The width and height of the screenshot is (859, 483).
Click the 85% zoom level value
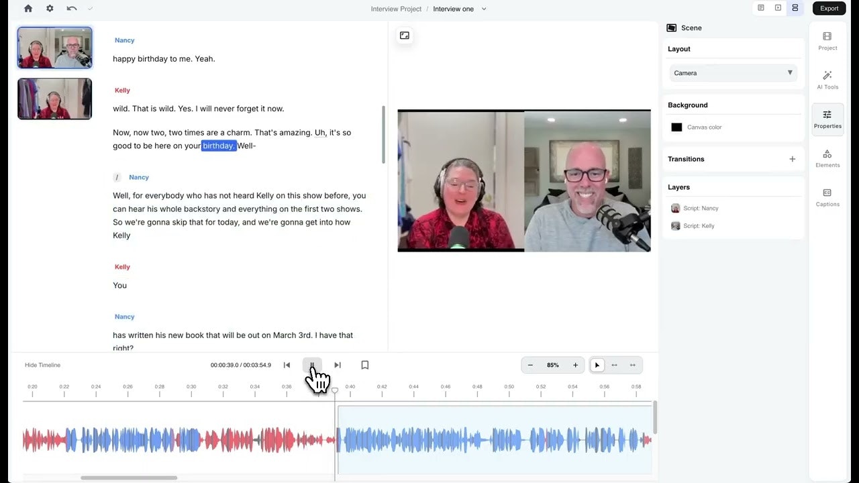tap(552, 365)
